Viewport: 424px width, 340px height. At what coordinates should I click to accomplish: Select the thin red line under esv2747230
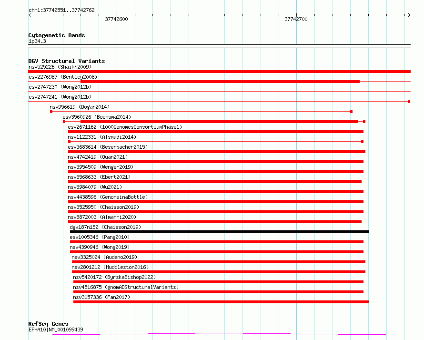click(219, 91)
